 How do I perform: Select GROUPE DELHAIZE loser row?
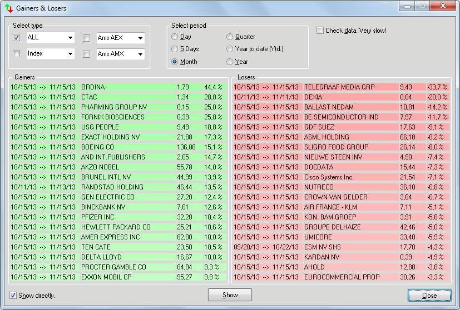click(x=342, y=227)
